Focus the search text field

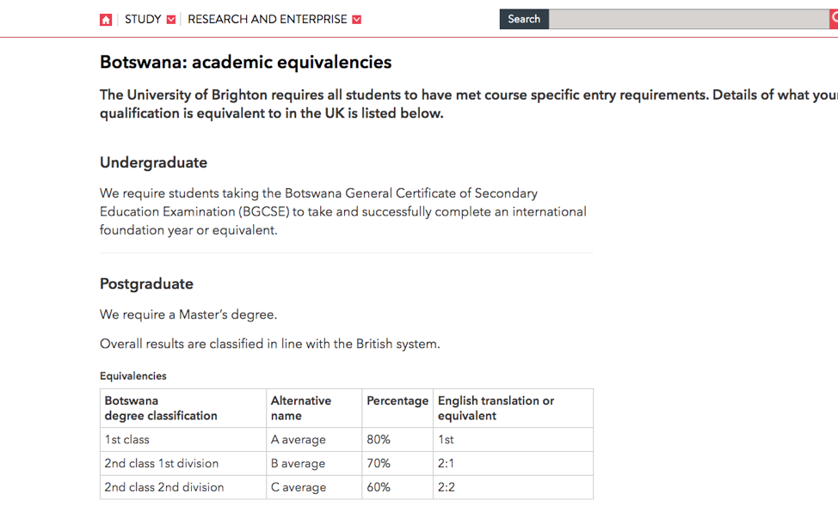(688, 19)
